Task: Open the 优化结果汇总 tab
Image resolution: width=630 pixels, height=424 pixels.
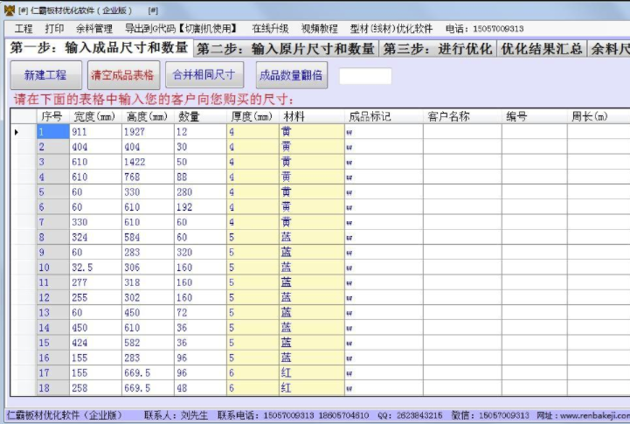Action: (x=542, y=49)
